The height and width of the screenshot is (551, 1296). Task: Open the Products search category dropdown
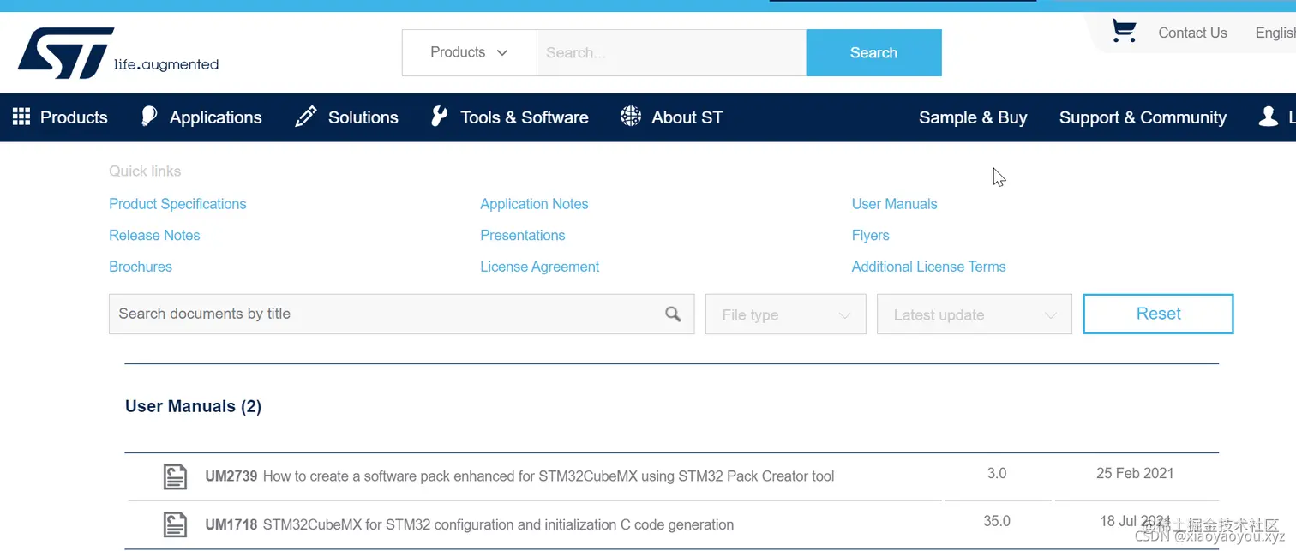click(x=470, y=52)
